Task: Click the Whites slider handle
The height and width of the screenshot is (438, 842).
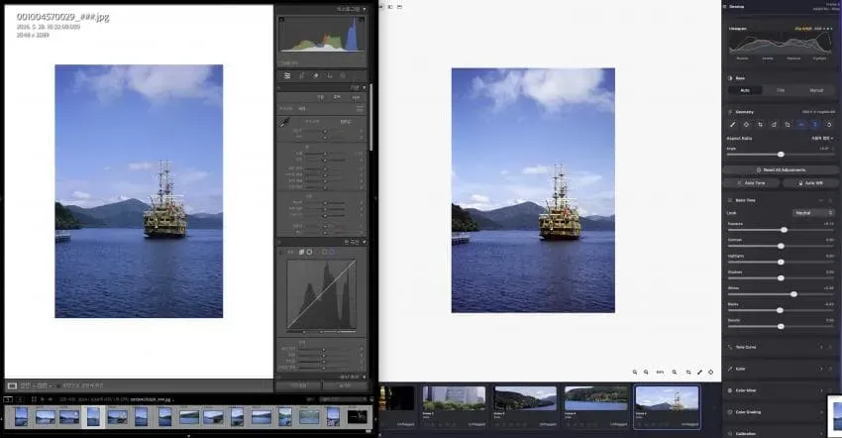Action: (x=793, y=294)
